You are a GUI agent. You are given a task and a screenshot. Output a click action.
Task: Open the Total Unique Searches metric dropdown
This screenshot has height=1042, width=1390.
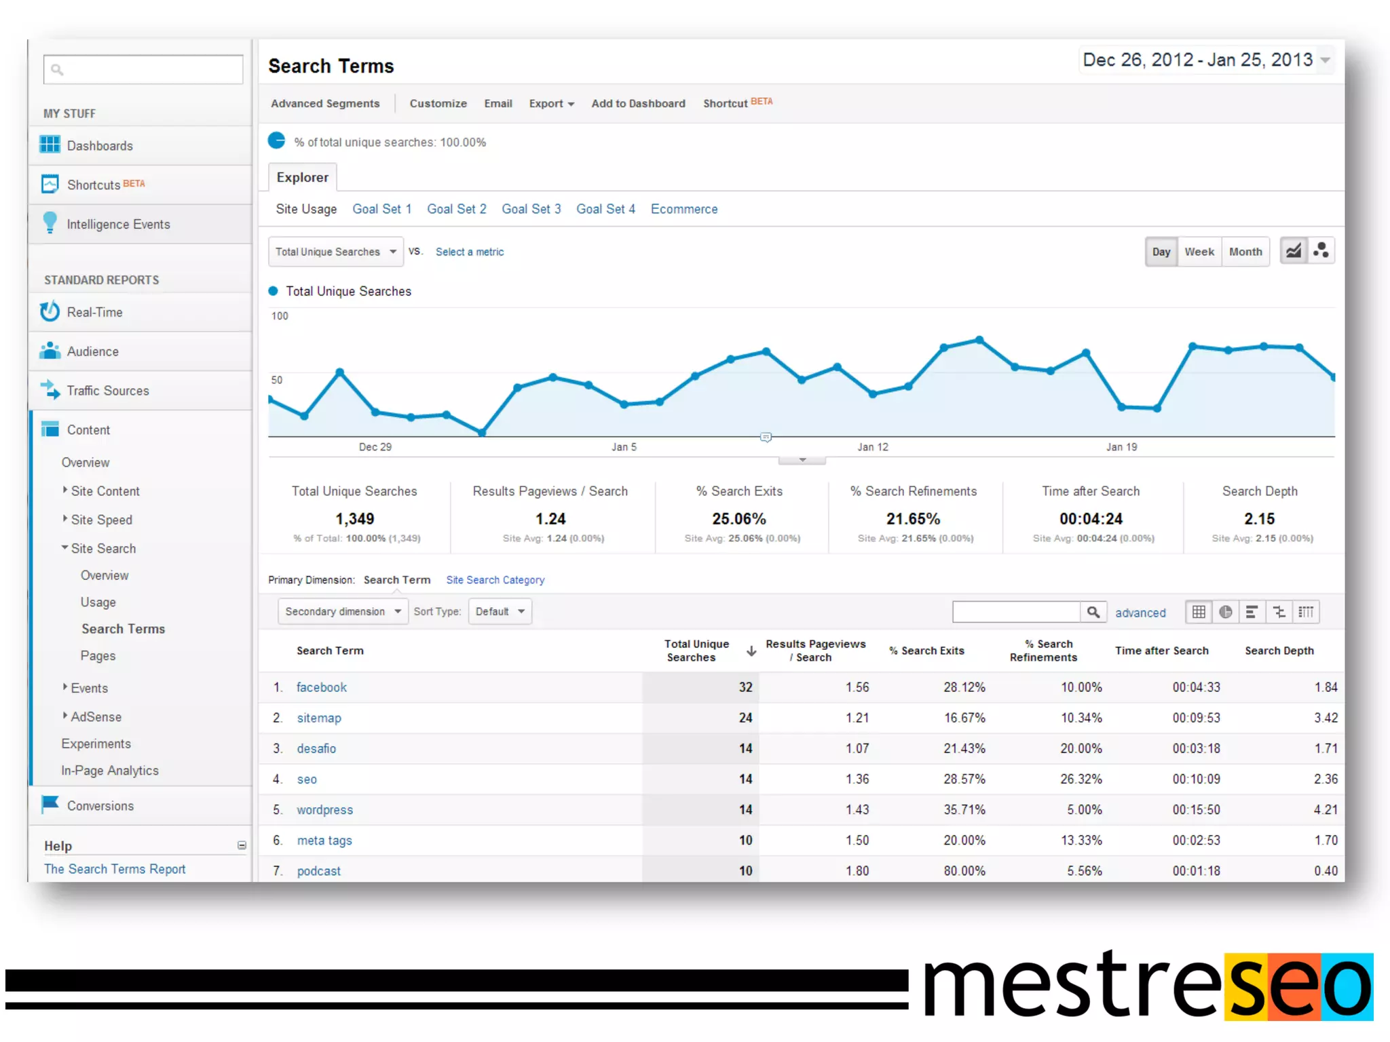335,252
